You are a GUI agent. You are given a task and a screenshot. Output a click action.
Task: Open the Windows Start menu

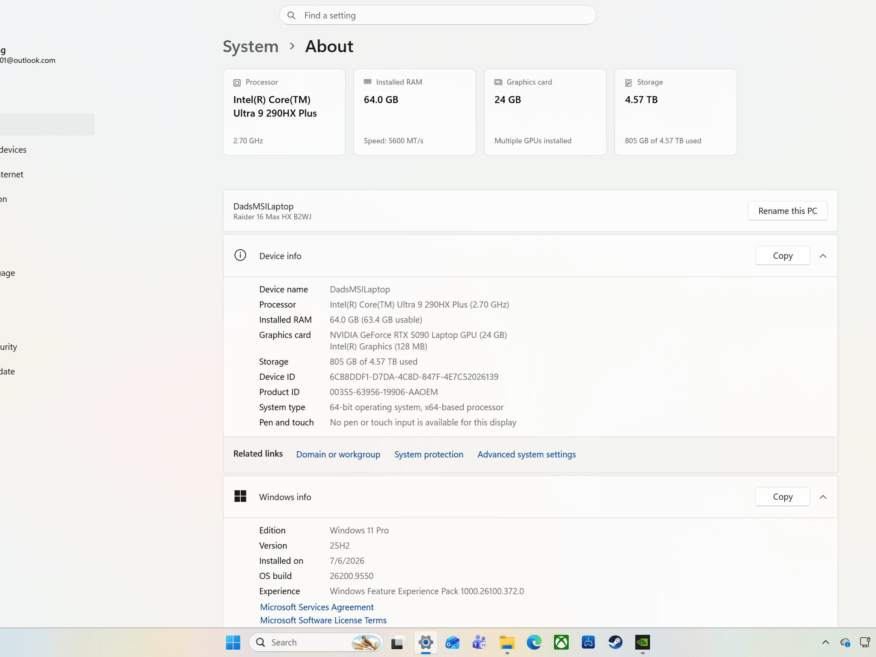click(x=233, y=642)
